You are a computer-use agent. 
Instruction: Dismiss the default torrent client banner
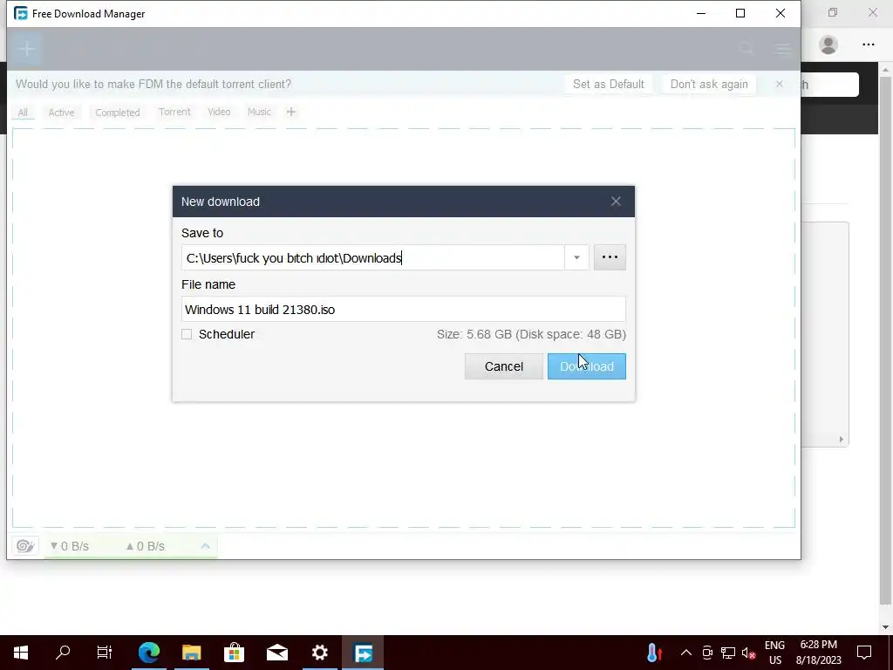click(779, 85)
